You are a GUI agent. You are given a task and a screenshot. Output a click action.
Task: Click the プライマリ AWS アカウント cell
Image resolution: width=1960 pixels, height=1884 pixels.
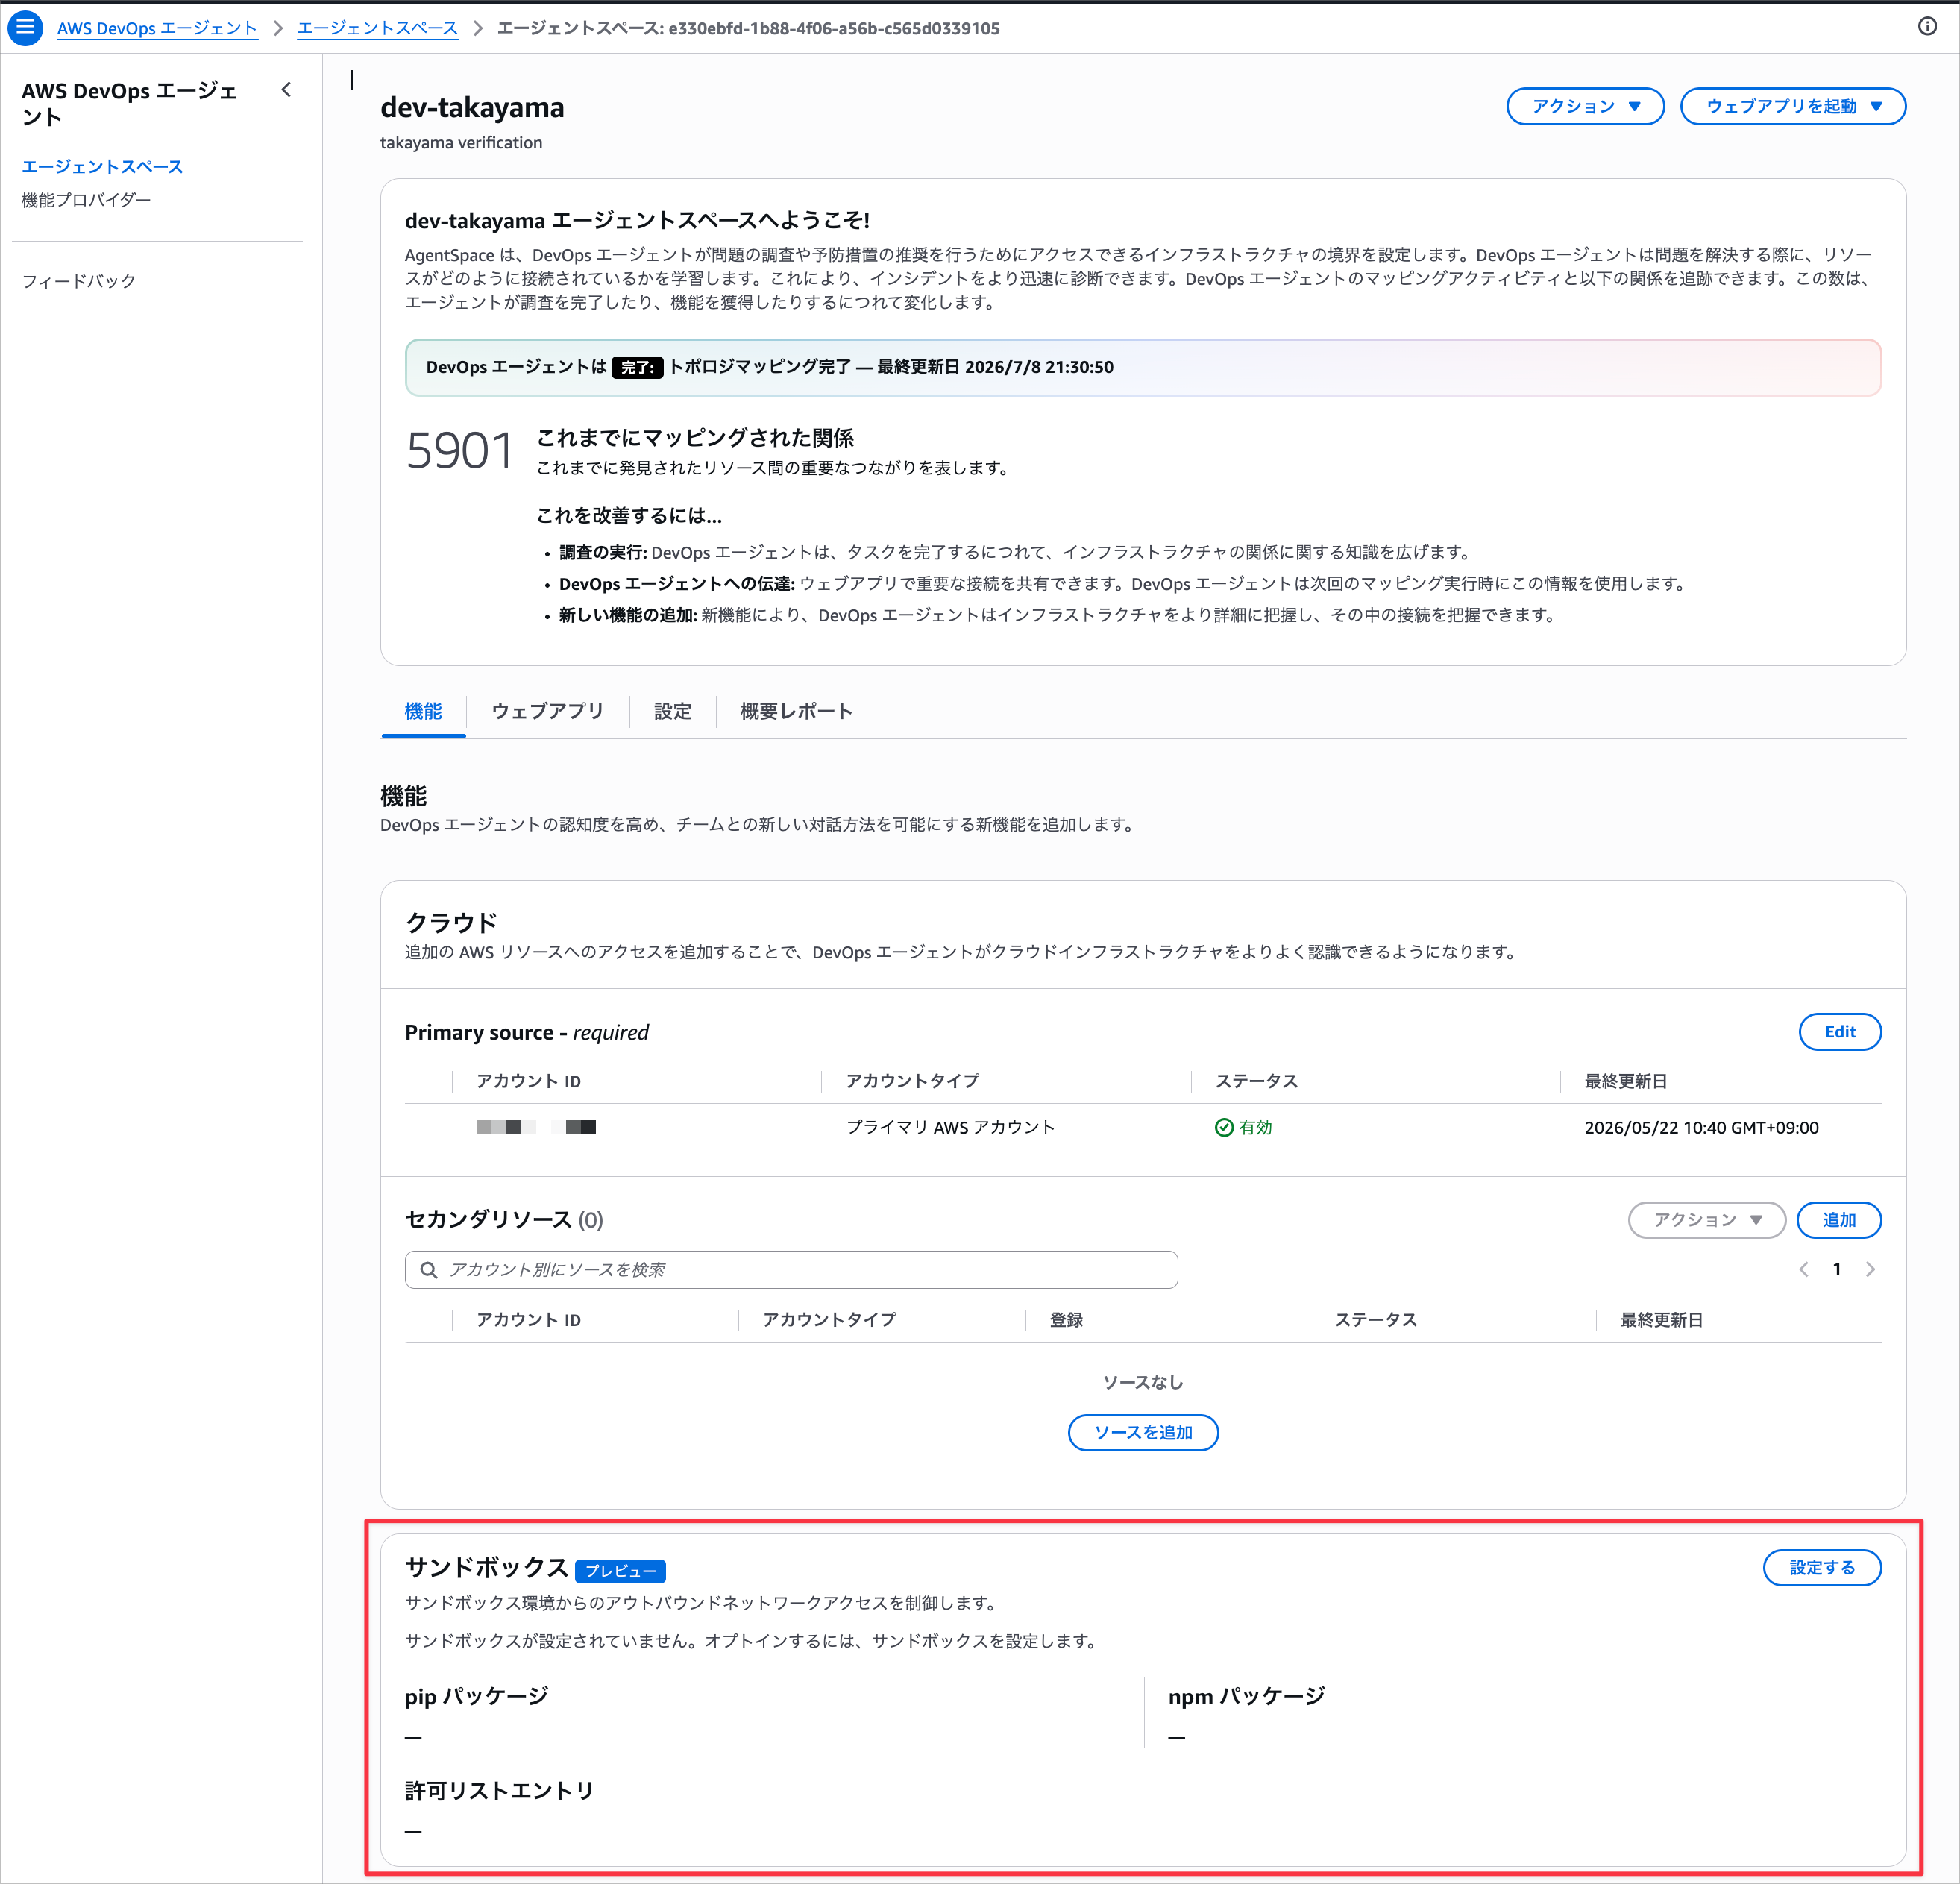click(950, 1128)
